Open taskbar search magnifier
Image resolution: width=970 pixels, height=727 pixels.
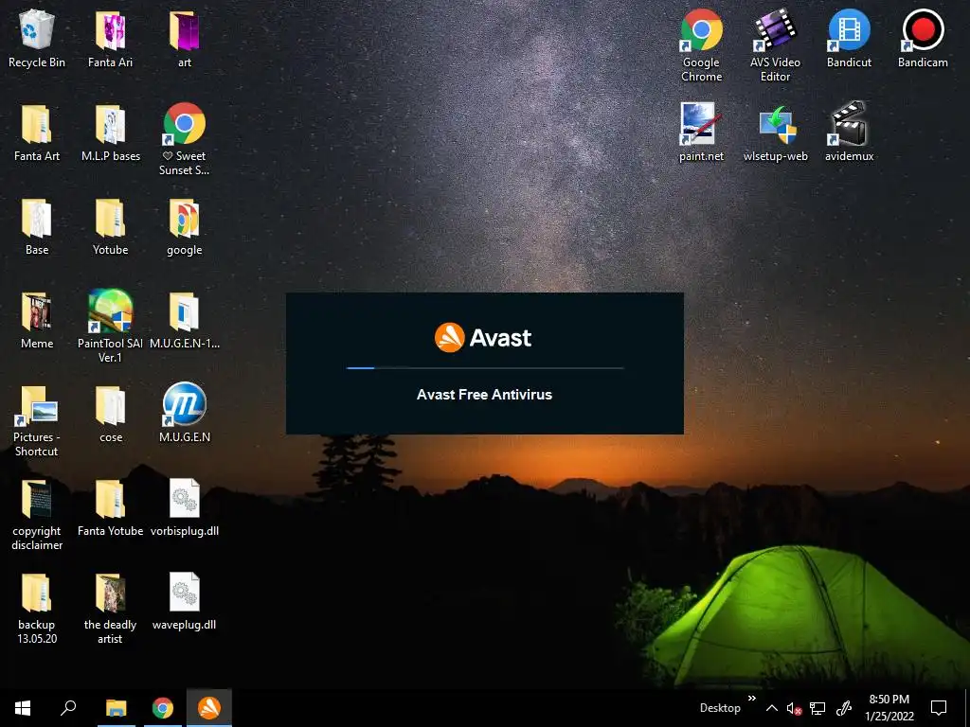68,707
